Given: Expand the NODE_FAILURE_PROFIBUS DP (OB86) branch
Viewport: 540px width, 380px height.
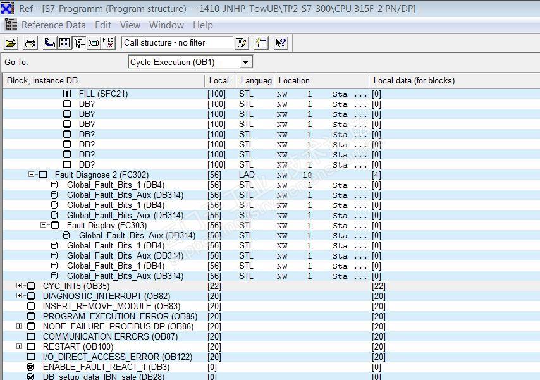Looking at the screenshot, I should click(x=19, y=326).
